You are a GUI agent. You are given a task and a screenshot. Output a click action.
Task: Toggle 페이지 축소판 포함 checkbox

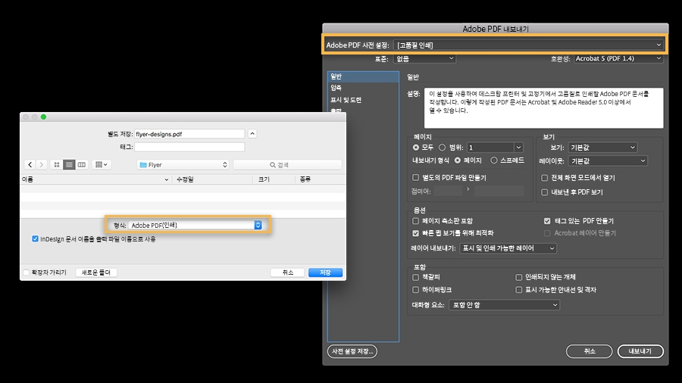pyautogui.click(x=416, y=220)
